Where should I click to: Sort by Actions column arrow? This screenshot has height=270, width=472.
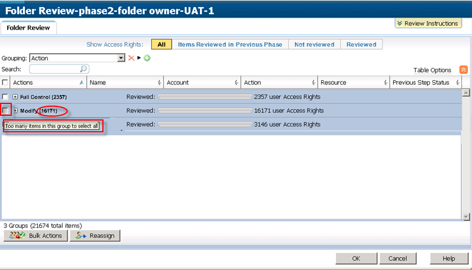pyautogui.click(x=82, y=82)
